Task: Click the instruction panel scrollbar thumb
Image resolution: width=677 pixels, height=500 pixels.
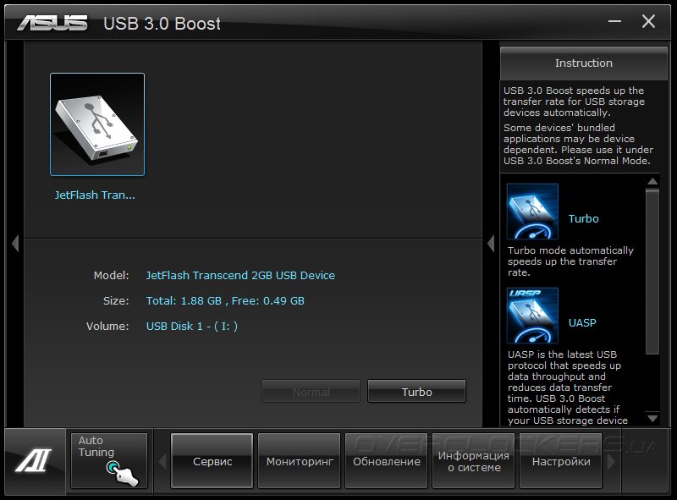Action: [652, 272]
